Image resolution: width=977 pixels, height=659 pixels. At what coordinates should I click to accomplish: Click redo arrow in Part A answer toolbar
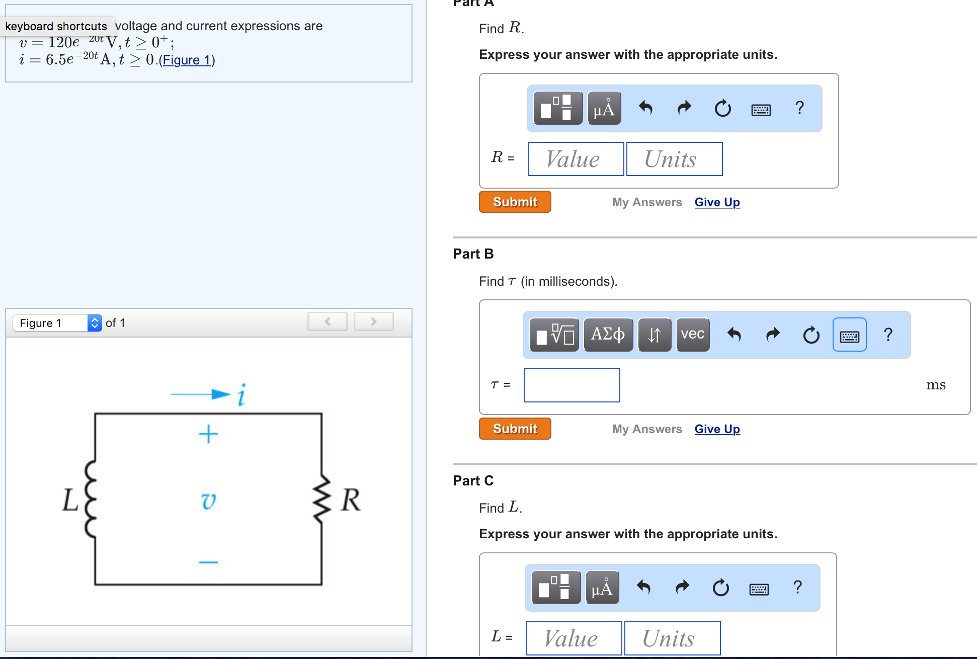pyautogui.click(x=684, y=108)
